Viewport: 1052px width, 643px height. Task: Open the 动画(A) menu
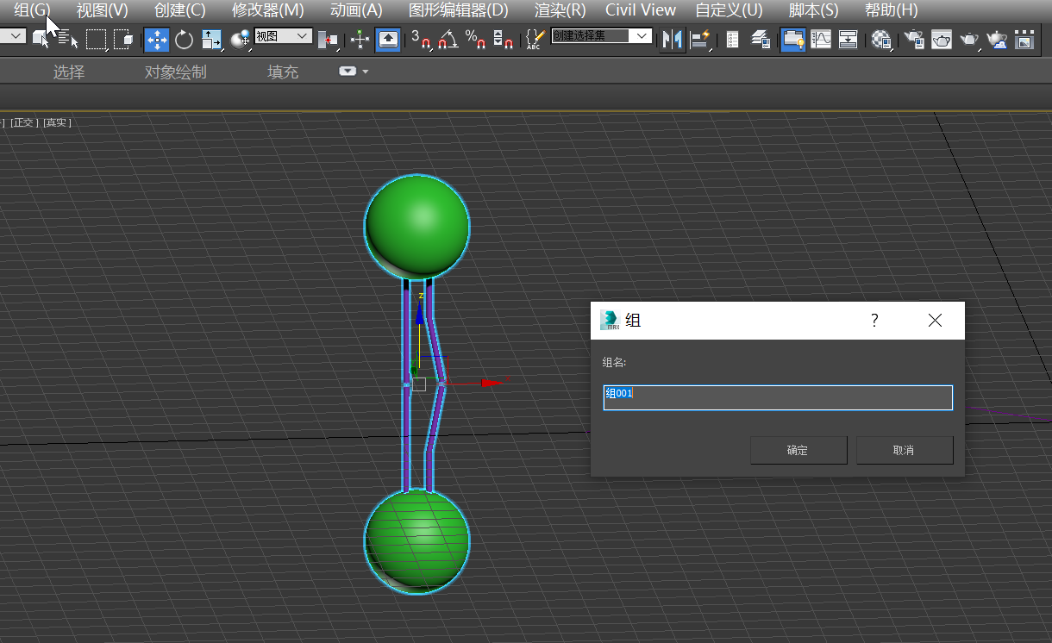356,10
